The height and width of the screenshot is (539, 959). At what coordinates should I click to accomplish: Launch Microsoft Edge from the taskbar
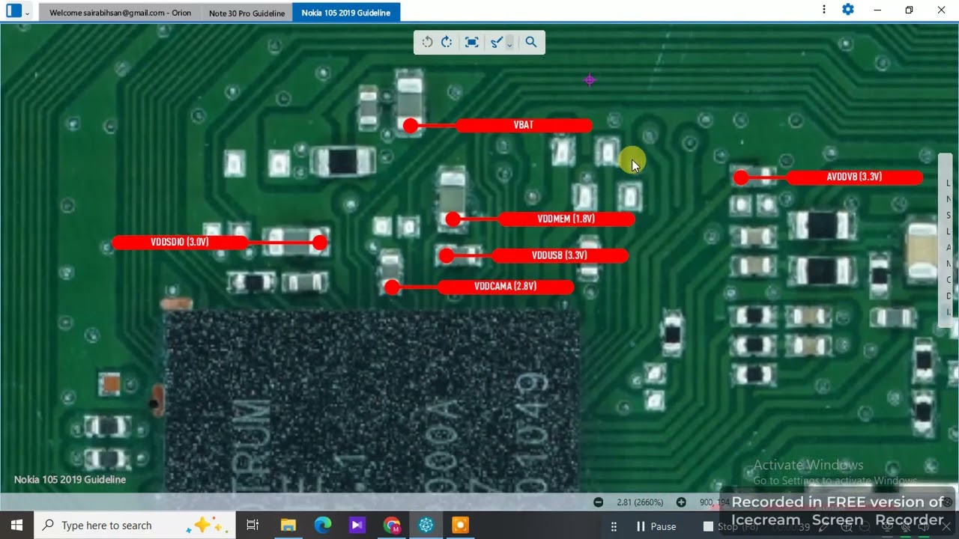[322, 526]
